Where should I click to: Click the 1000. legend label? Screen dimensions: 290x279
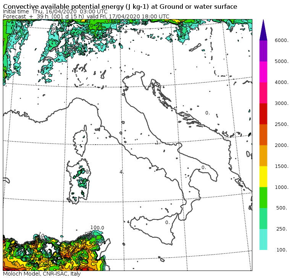[x=281, y=187]
